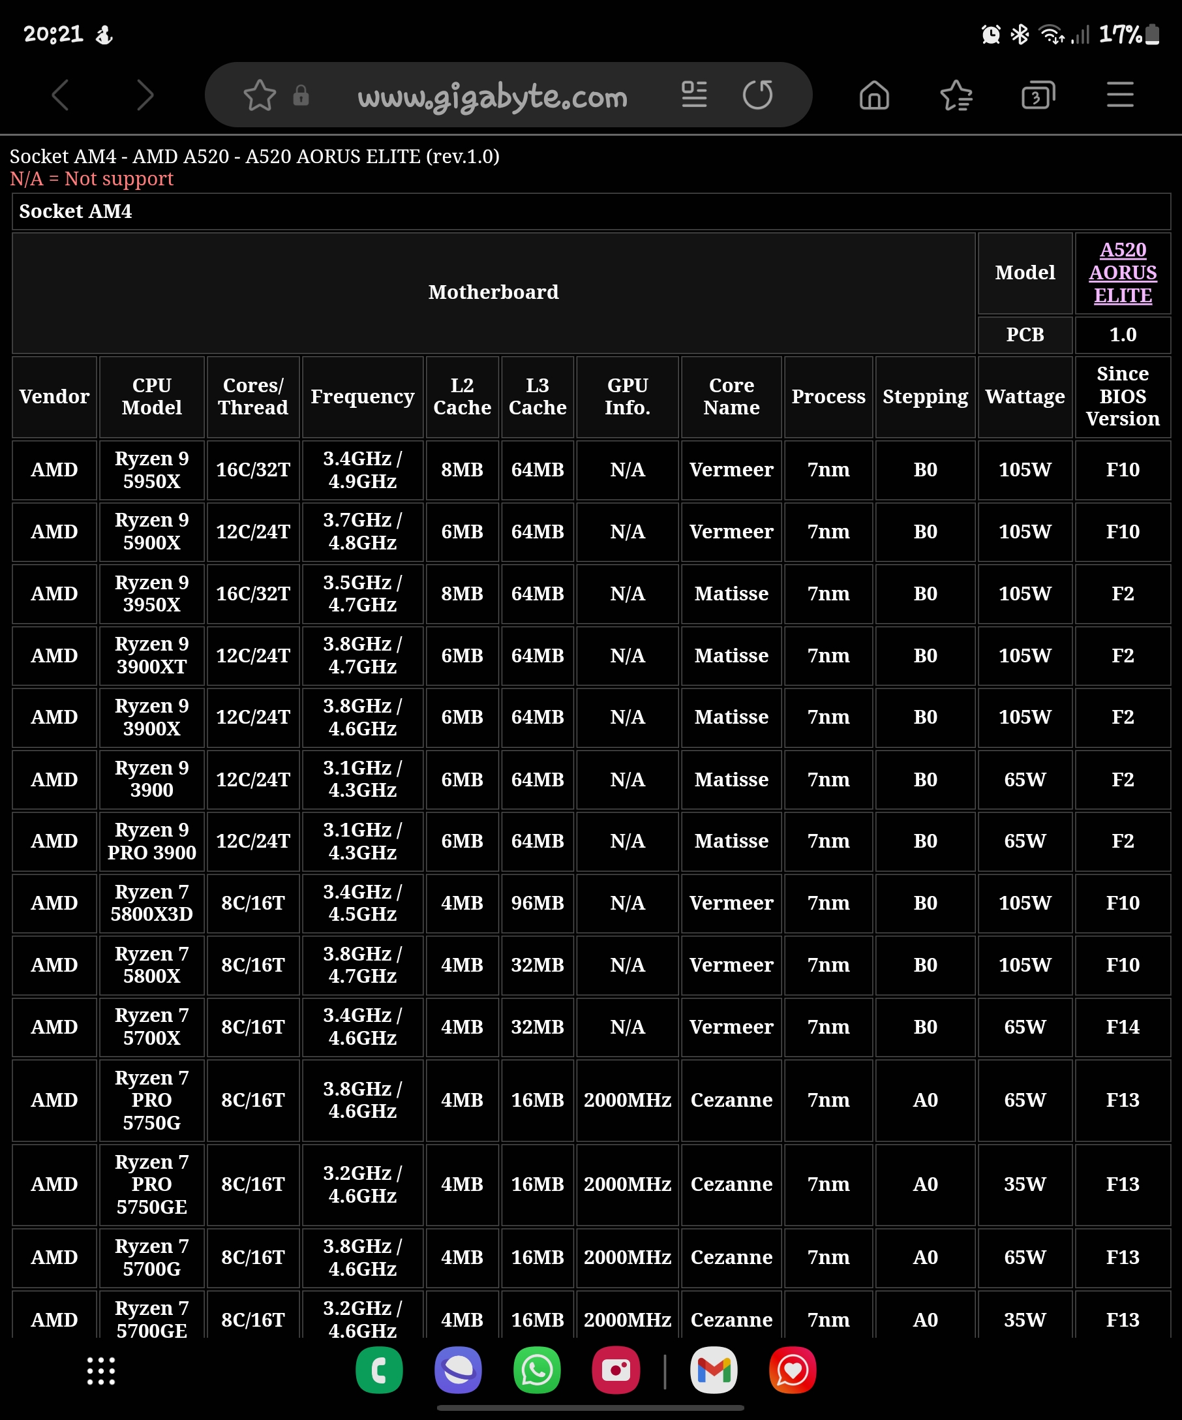Bookmark page with star icon in address bar

click(260, 95)
